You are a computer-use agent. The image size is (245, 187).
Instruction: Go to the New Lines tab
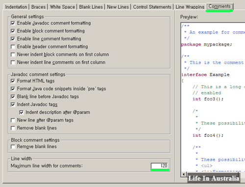(118, 7)
